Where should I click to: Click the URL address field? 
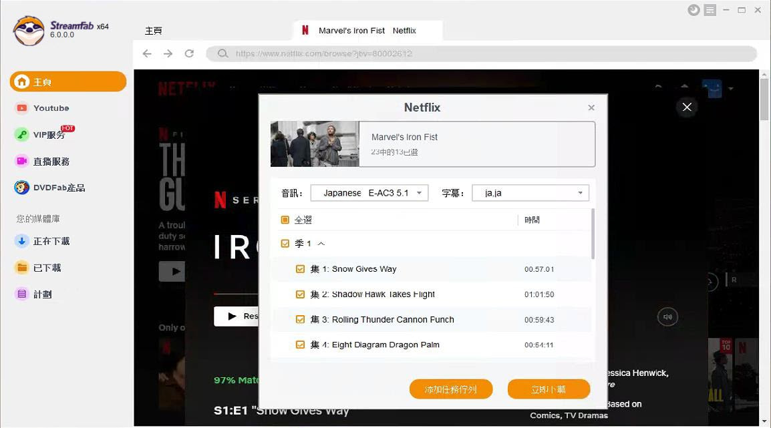point(482,53)
